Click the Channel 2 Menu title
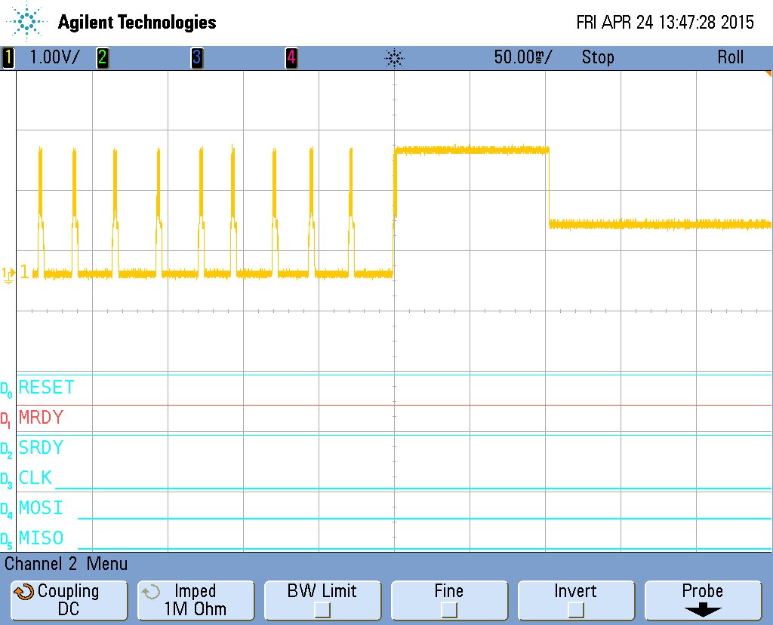The image size is (773, 625). coord(66,564)
